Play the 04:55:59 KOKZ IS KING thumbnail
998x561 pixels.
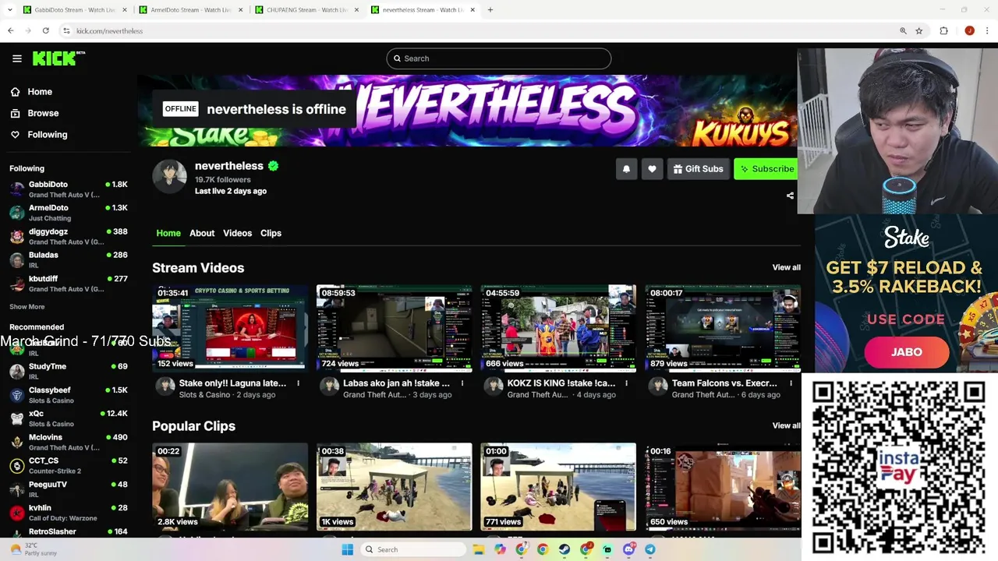coord(558,328)
